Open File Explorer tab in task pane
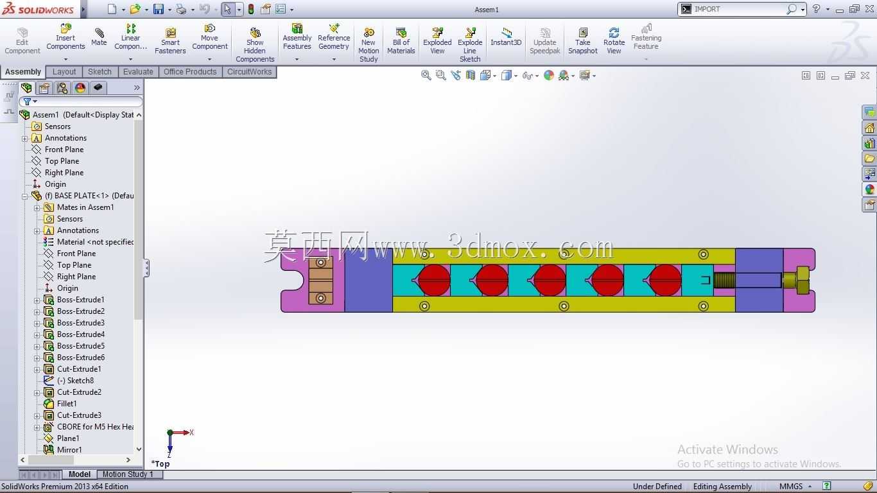 click(x=869, y=159)
